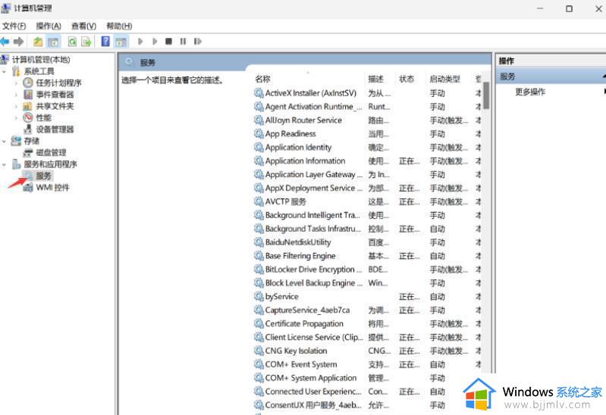Select 共享文件夹 in the tree
This screenshot has height=415, width=606.
click(55, 106)
